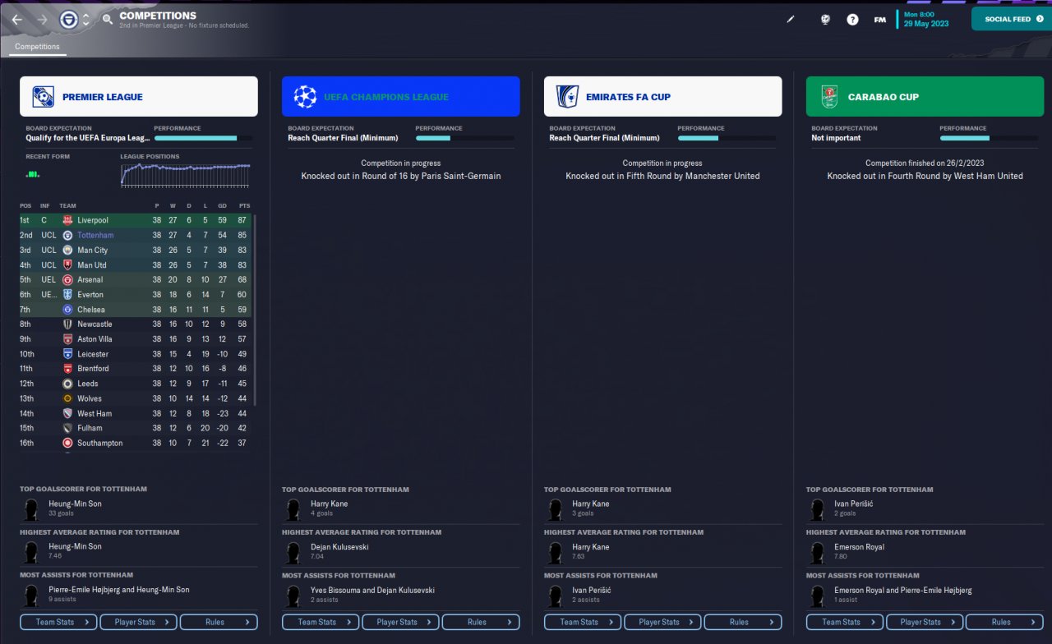Viewport: 1052px width, 644px height.
Task: Click the Everton club badge
Action: pos(67,295)
